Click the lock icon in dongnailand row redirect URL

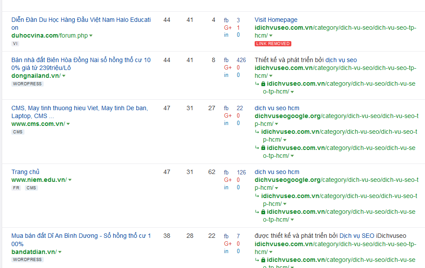tap(263, 84)
